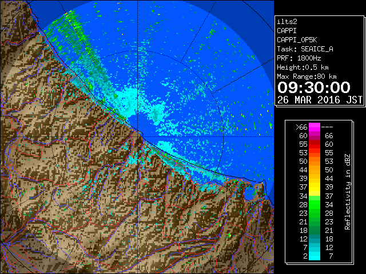
Task: Select the "Max Range:80 km" text
Action: [307, 76]
